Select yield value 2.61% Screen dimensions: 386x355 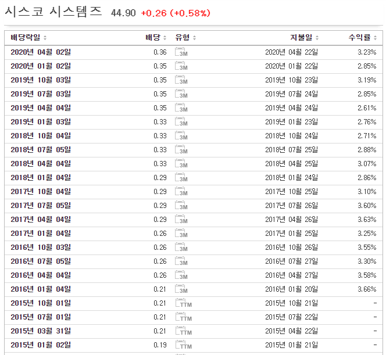click(367, 107)
